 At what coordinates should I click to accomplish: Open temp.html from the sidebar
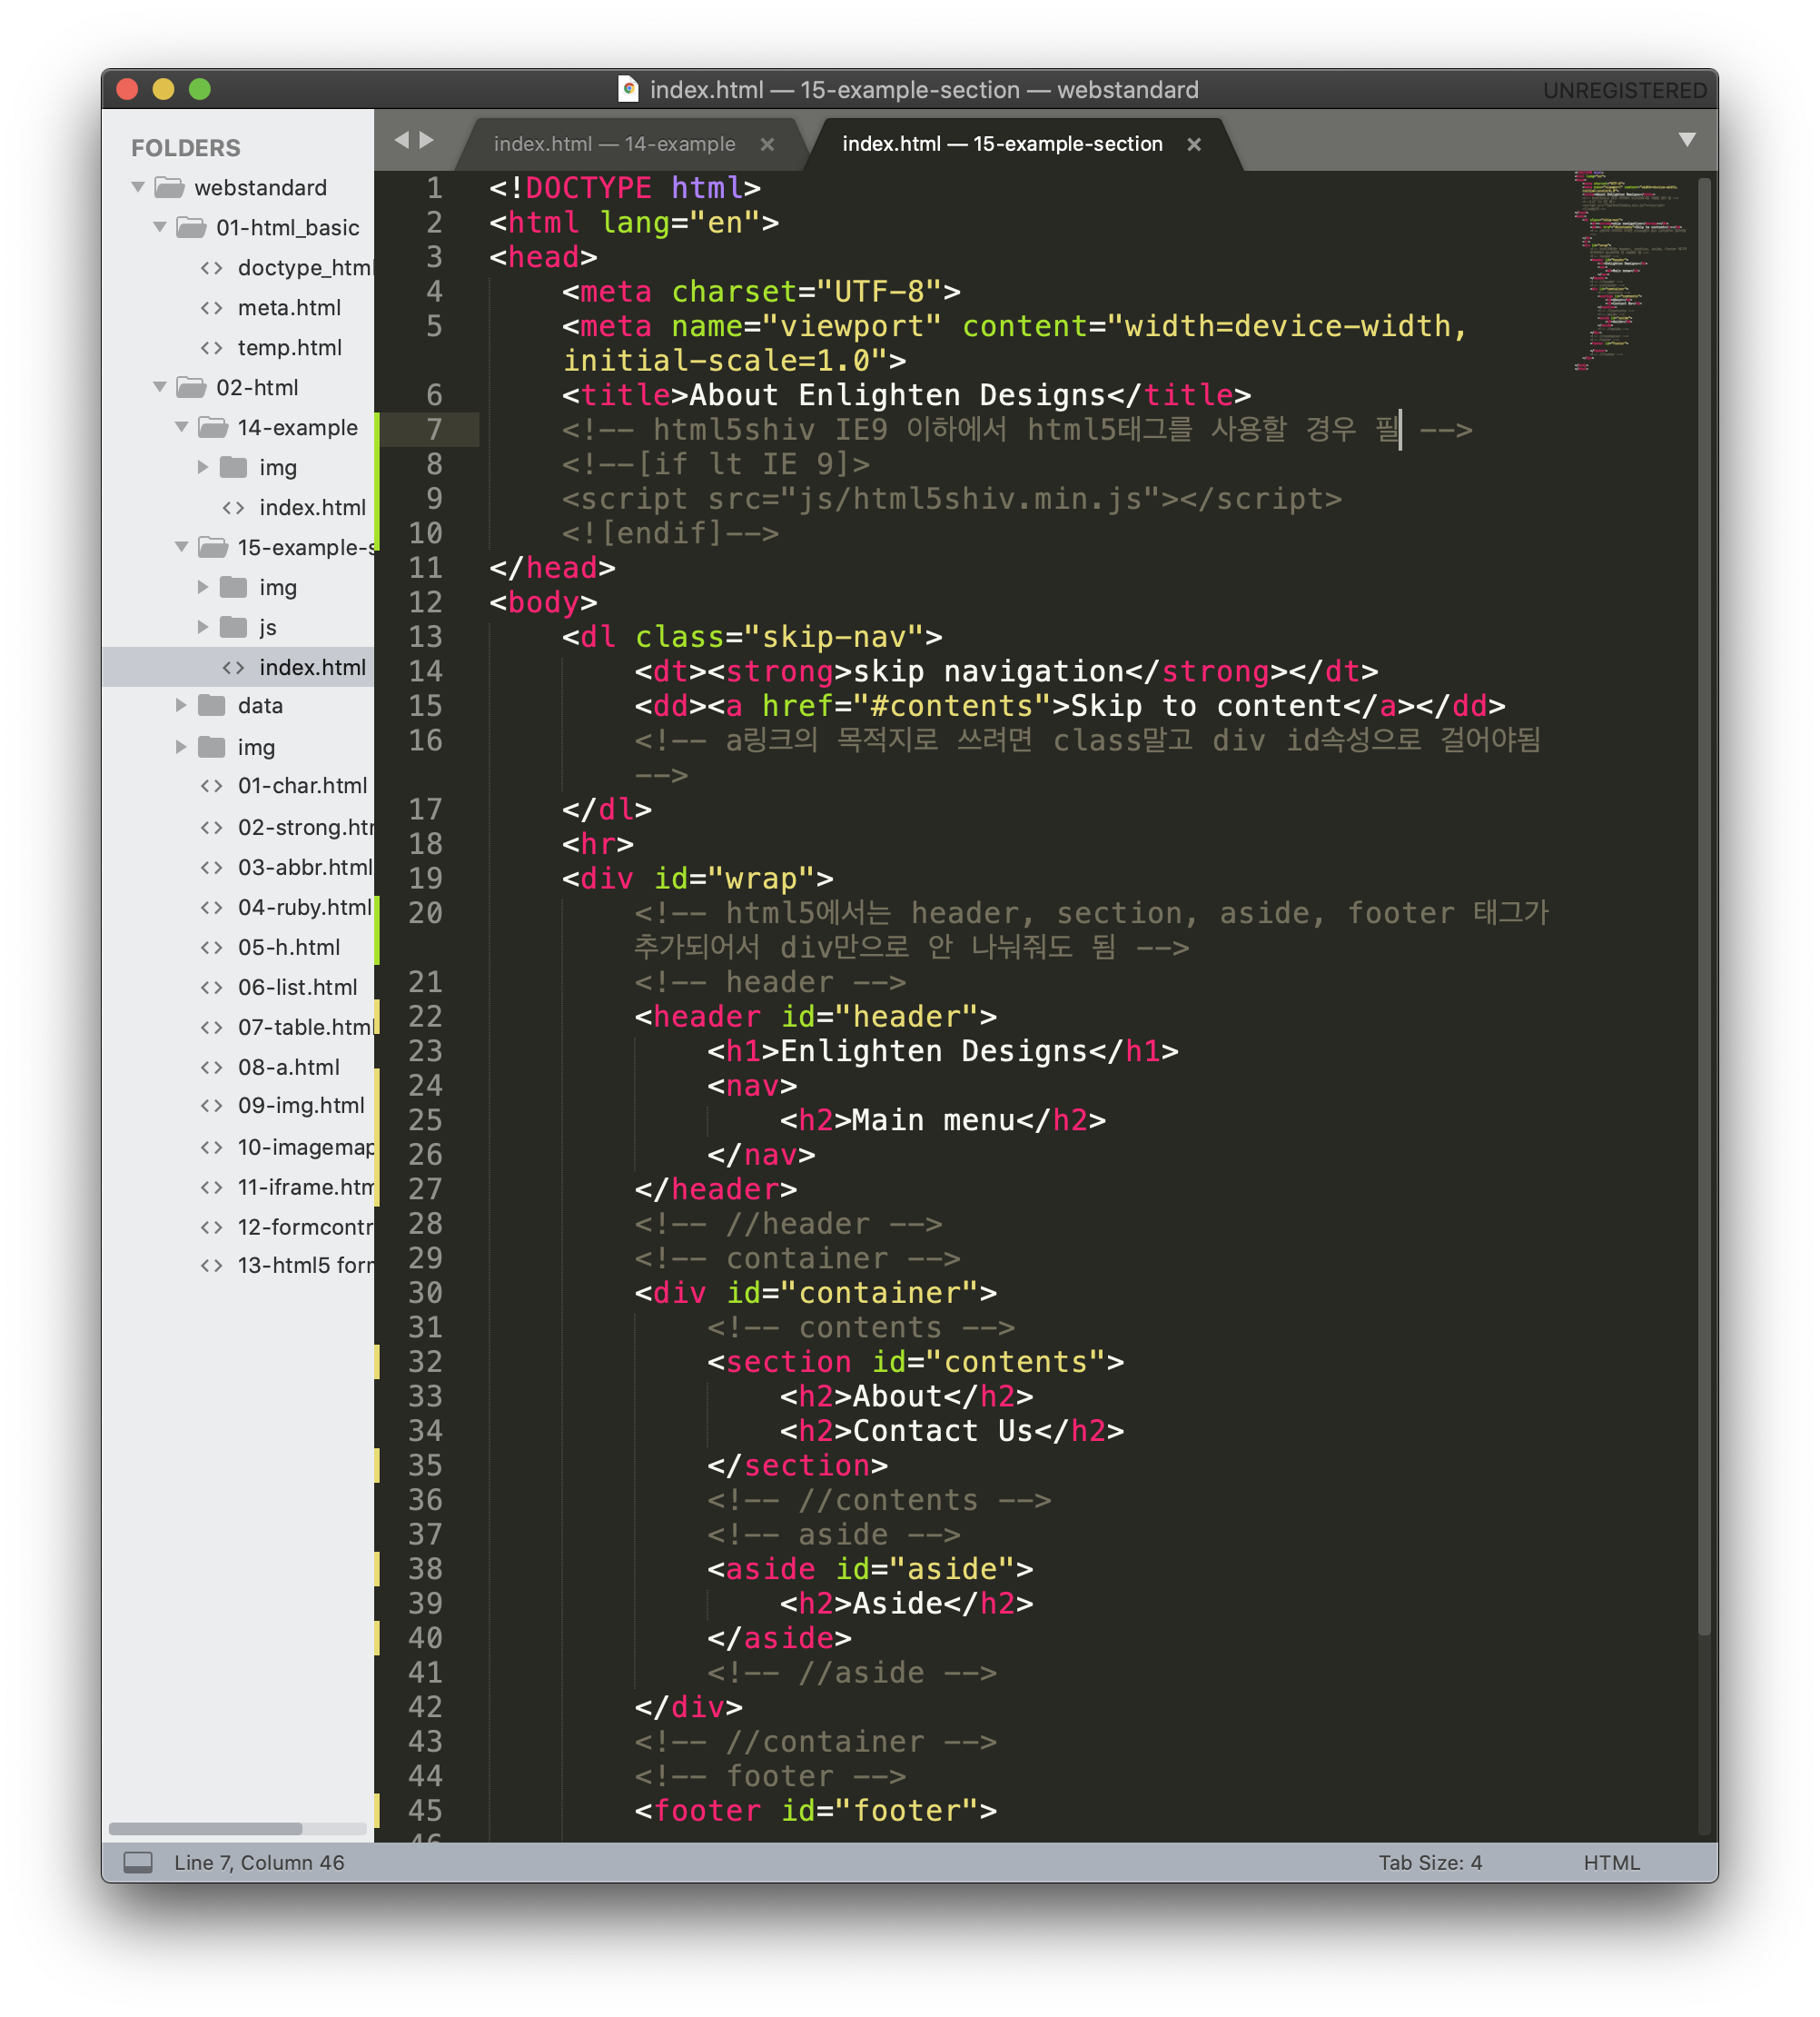[x=289, y=348]
